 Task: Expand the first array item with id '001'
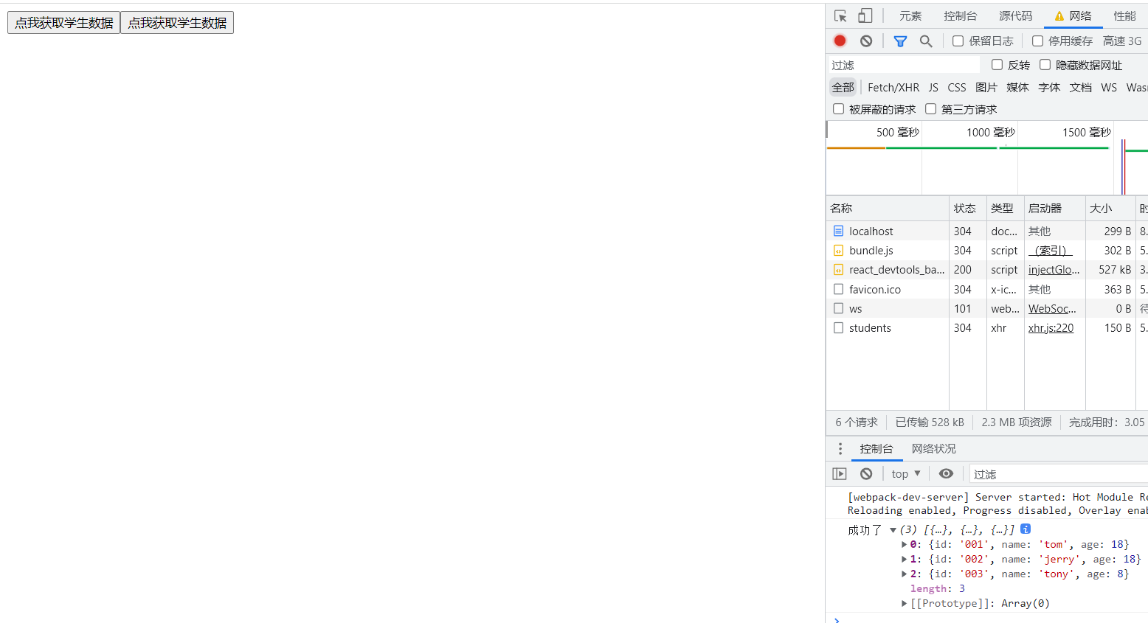coord(904,545)
